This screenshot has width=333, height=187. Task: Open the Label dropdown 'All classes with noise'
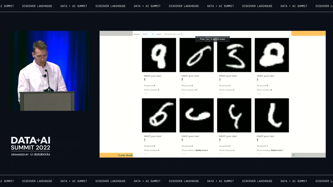click(x=173, y=34)
